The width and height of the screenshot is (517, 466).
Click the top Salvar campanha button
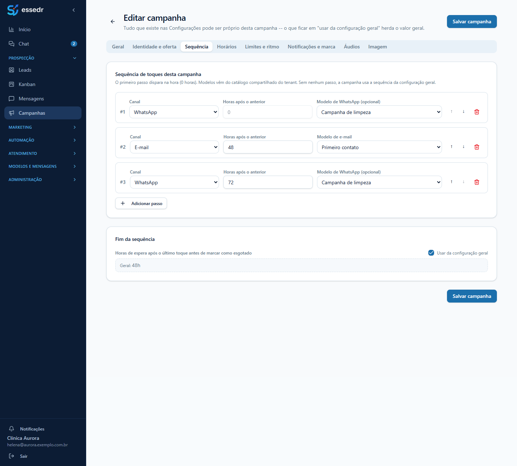point(472,22)
